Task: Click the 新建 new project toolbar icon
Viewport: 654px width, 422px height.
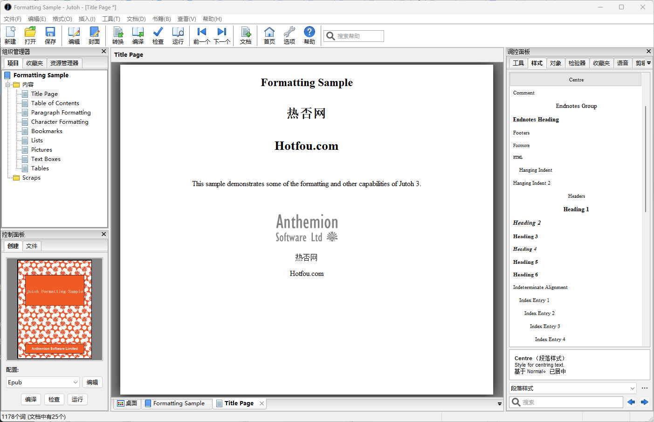Action: (10, 35)
